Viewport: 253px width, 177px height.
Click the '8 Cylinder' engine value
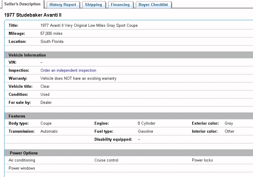[146, 123]
